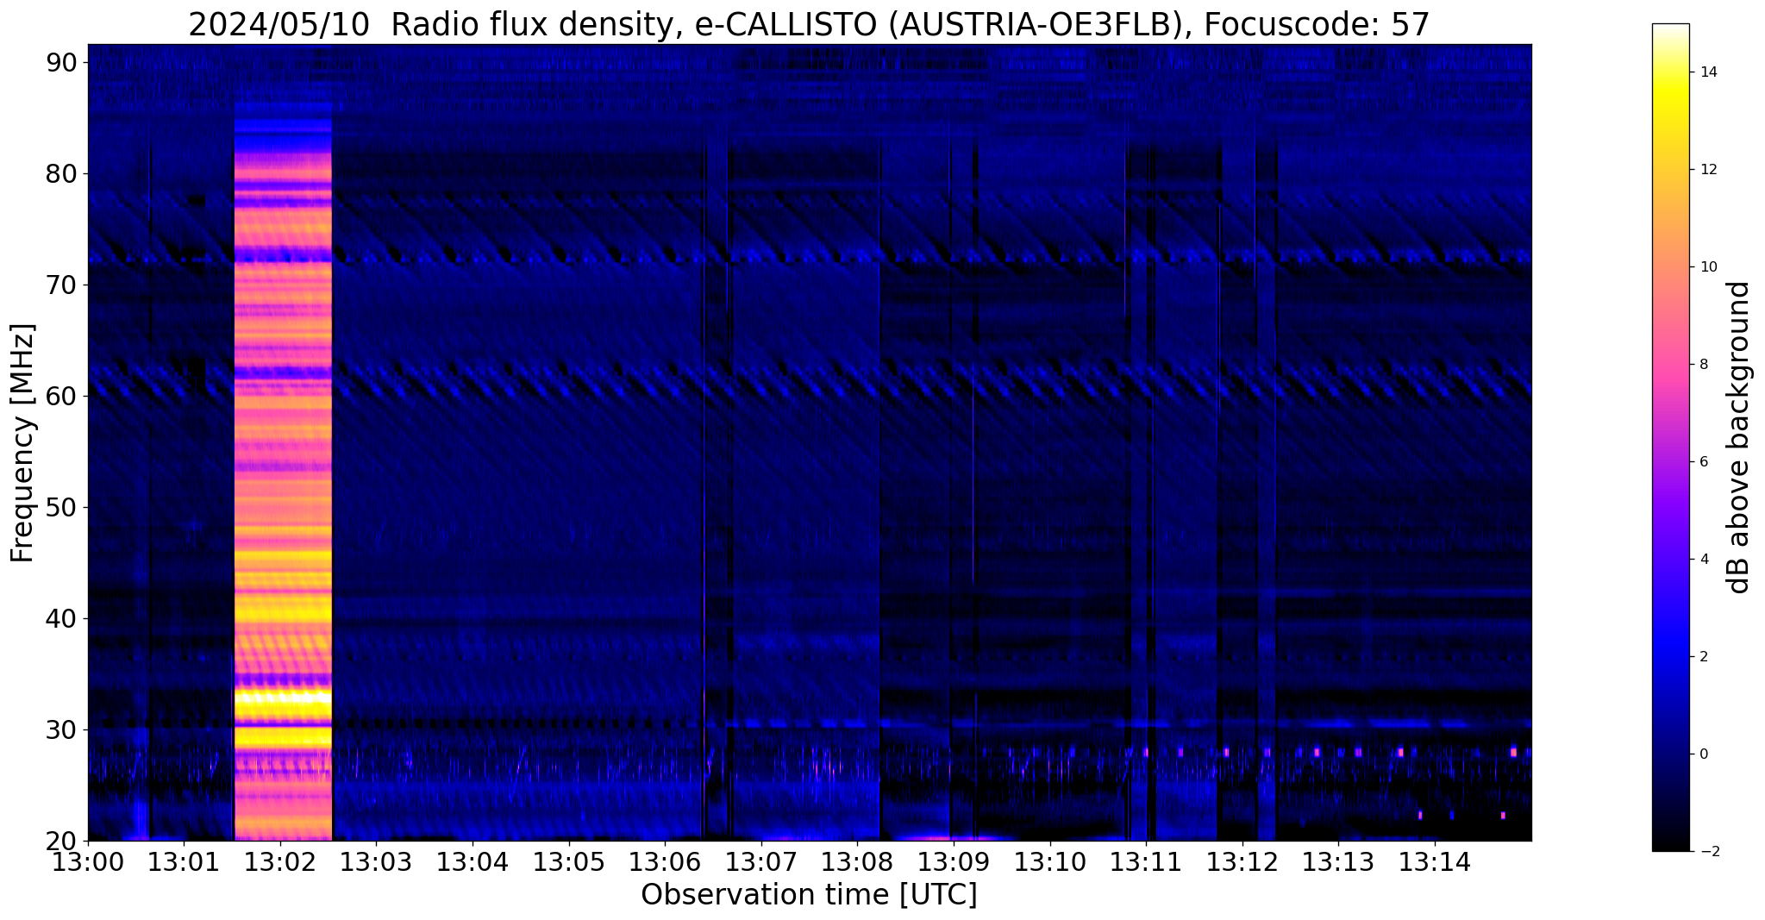Viewport: 1765px width, 920px height.
Task: Click the plot title with date 2024/05/10
Action: [x=809, y=24]
